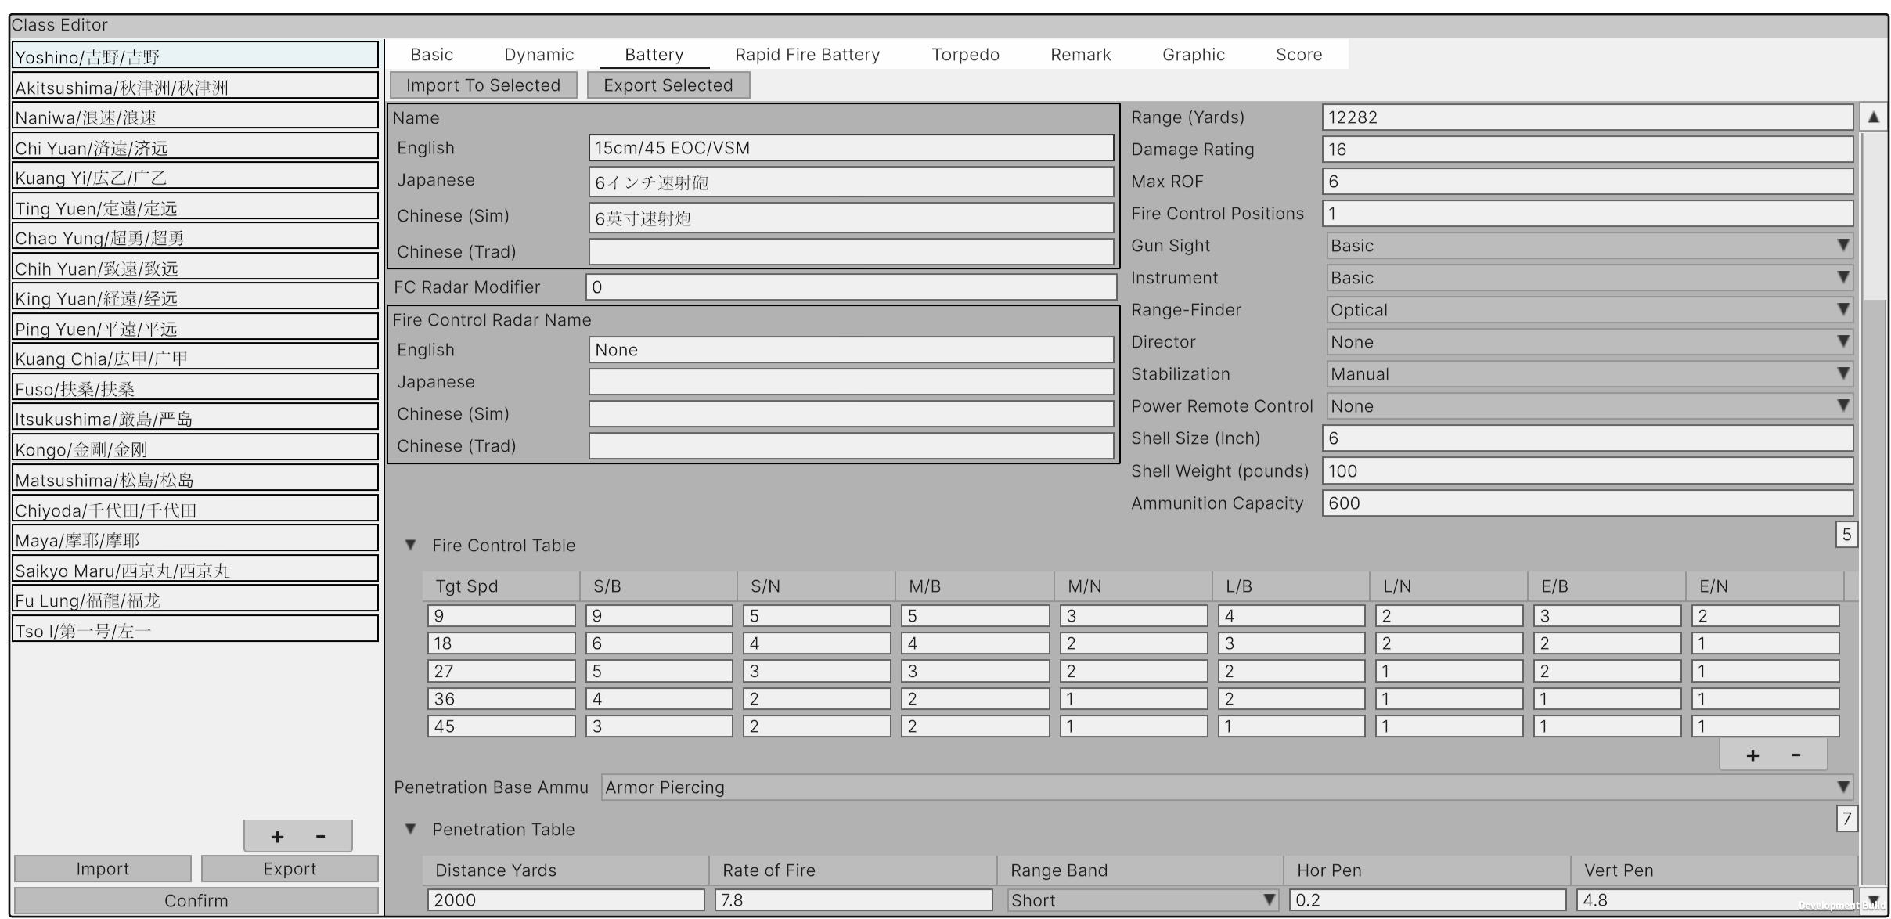Collapse the Penetration Table section

[410, 829]
